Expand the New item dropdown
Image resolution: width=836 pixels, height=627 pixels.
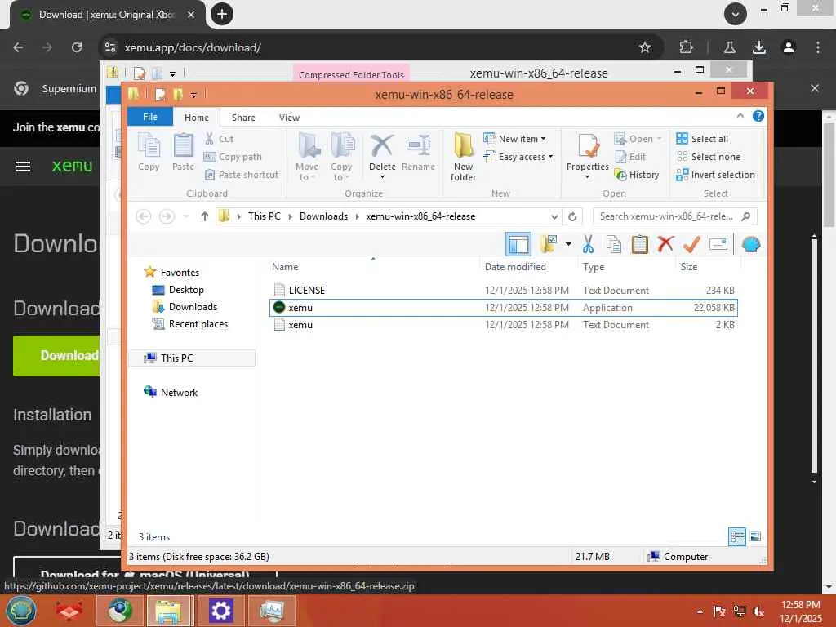(x=543, y=139)
